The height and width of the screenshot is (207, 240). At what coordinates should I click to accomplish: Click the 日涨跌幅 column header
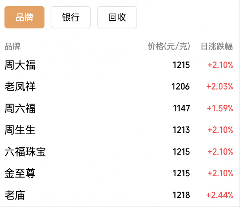(217, 46)
